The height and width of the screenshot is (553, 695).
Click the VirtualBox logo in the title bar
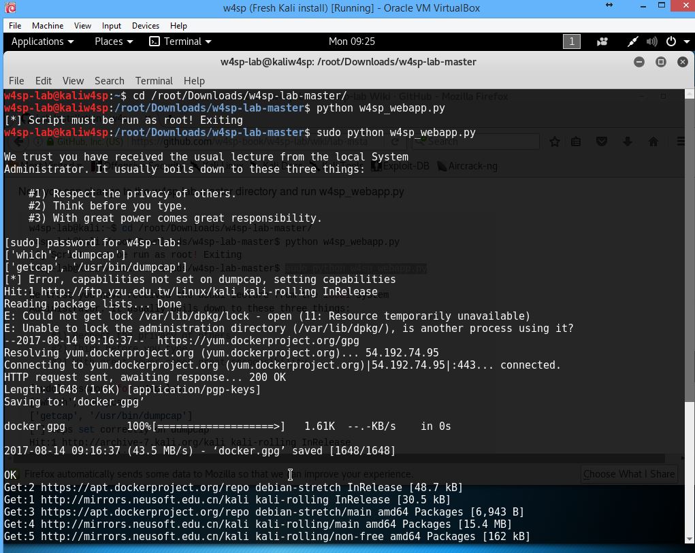pyautogui.click(x=9, y=7)
